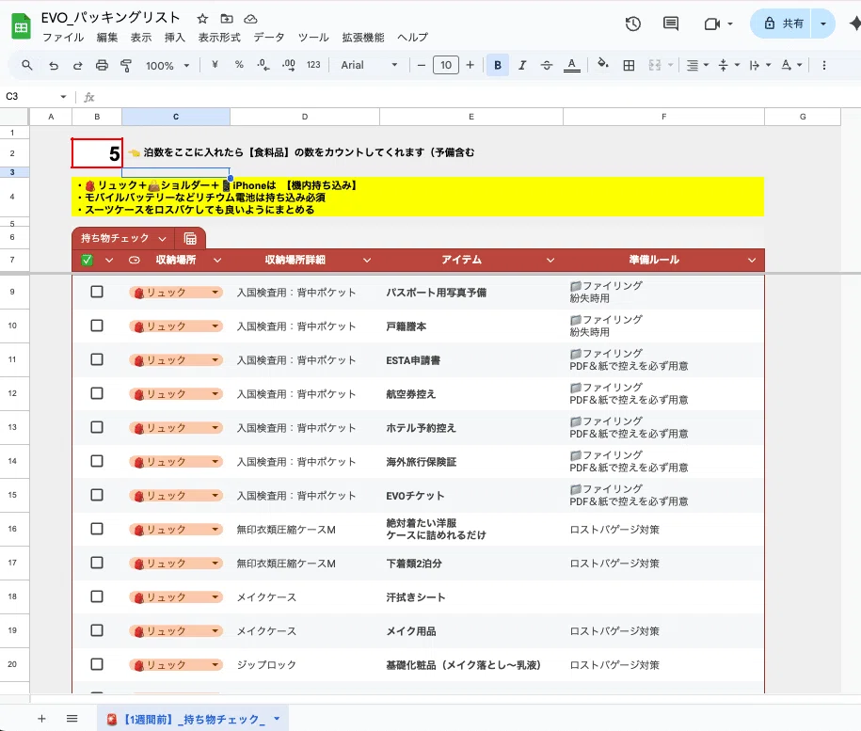The width and height of the screenshot is (861, 731).
Task: Format as currency with yen icon
Action: pyautogui.click(x=215, y=65)
